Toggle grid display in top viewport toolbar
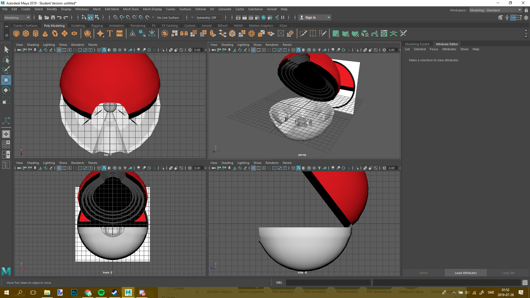This screenshot has height=298, width=530. (59, 50)
